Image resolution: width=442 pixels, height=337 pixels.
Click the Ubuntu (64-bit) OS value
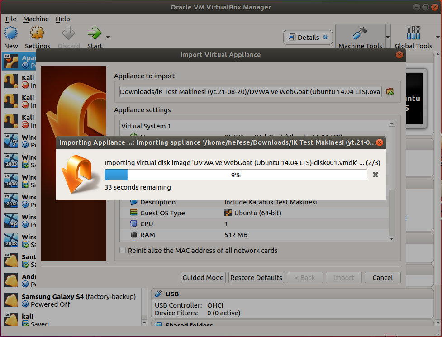coord(258,213)
